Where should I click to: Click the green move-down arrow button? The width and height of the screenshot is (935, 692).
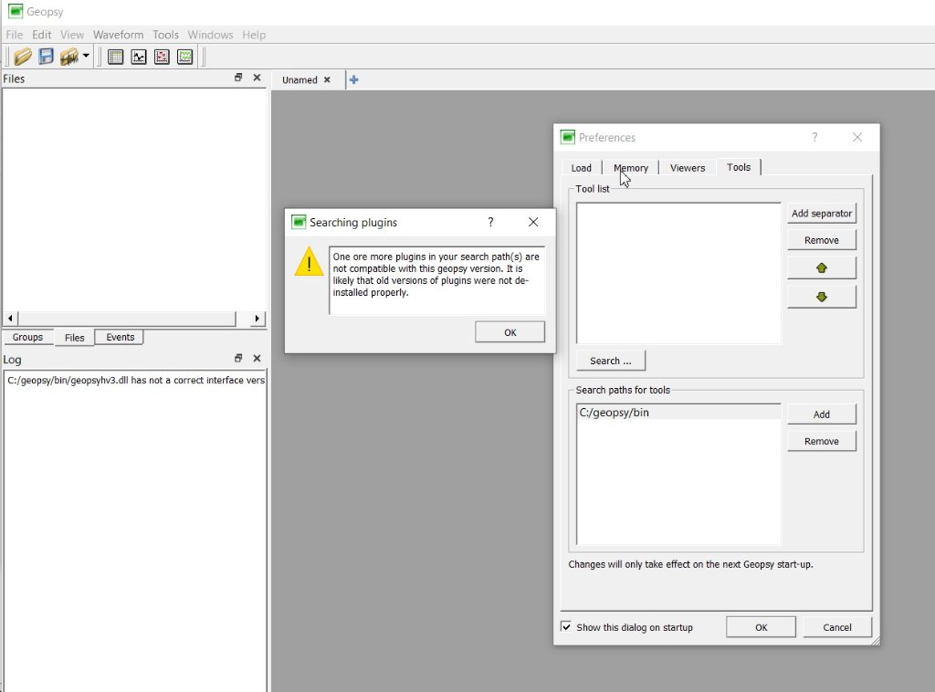(x=821, y=297)
